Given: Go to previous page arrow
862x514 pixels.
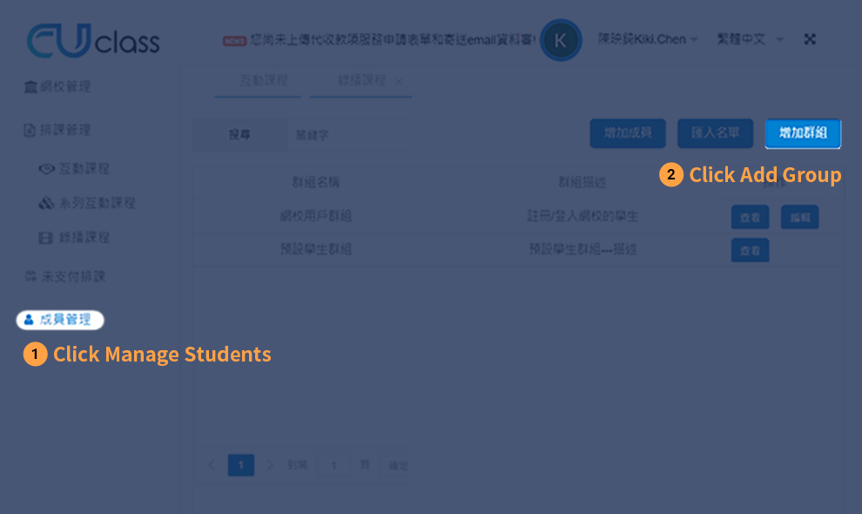Looking at the screenshot, I should pos(212,465).
